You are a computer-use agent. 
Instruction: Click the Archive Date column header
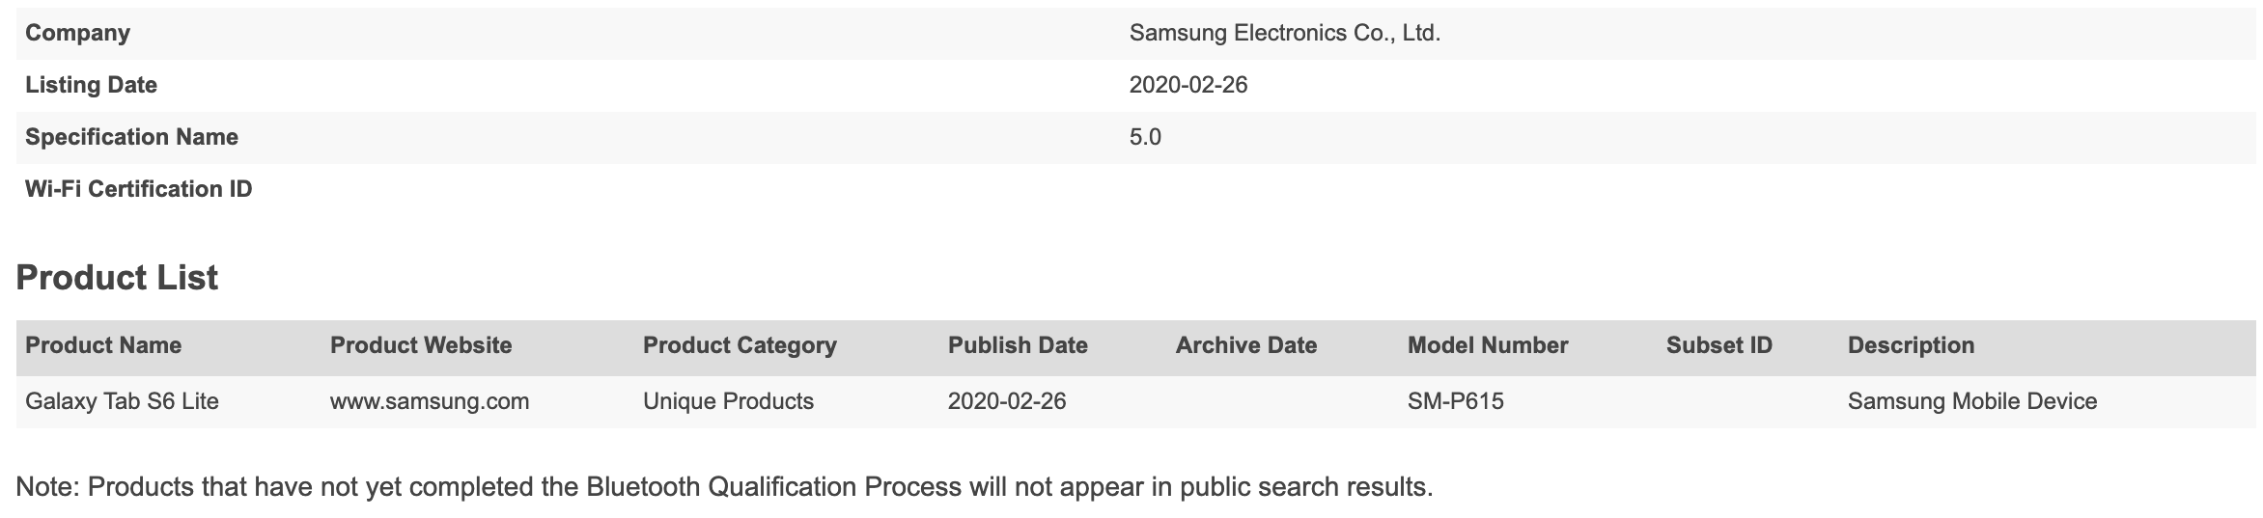pos(1245,345)
